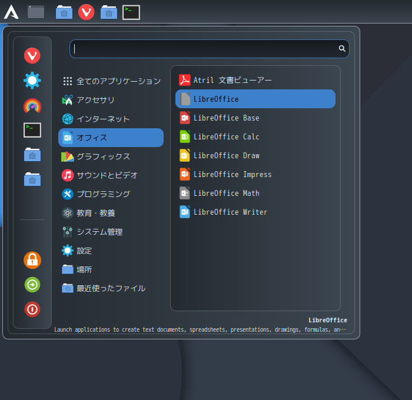Select the オフィス category
This screenshot has width=412, height=400.
coord(111,138)
